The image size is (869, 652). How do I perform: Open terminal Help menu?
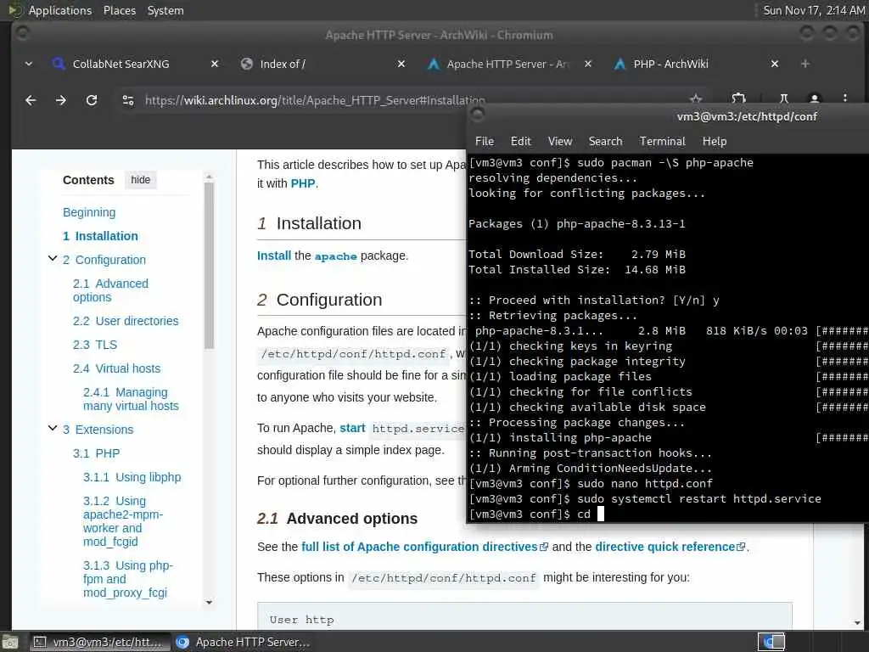point(715,142)
